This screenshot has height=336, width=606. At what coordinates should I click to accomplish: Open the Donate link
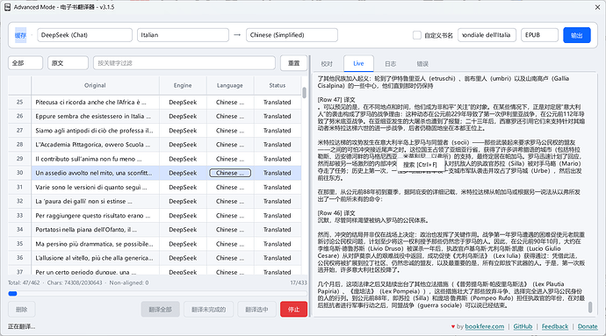[x=588, y=326]
